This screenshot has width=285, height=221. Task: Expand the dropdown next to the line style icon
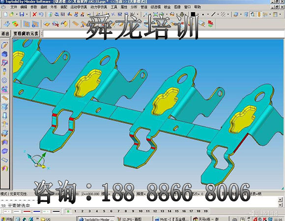(x=218, y=14)
